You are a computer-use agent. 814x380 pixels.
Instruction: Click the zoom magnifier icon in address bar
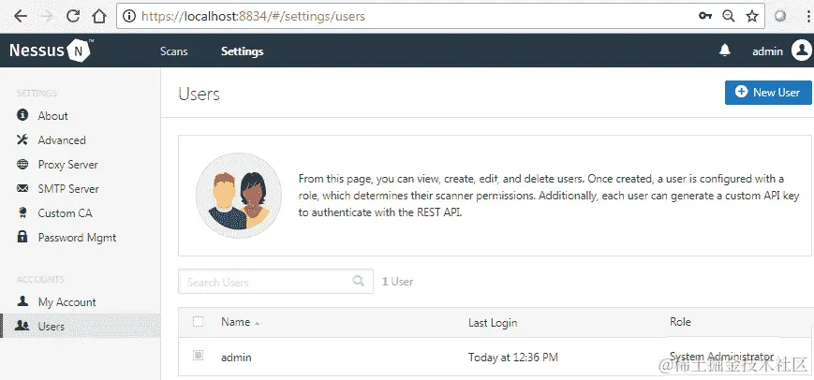729,17
